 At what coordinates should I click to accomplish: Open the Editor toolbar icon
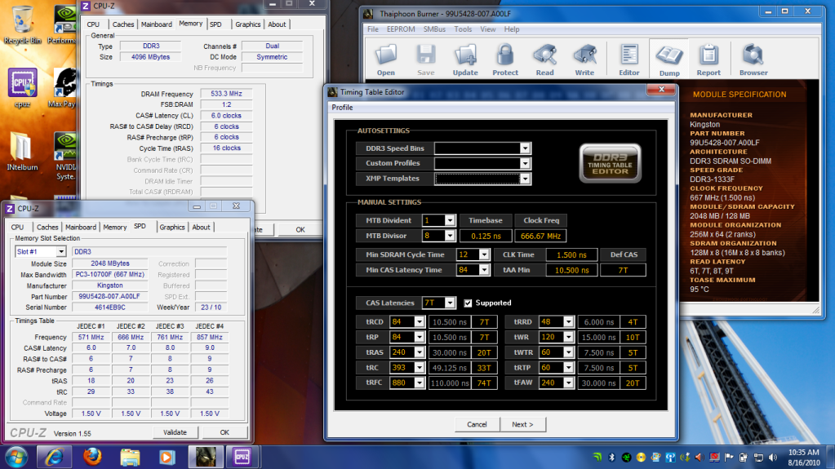[x=629, y=60]
